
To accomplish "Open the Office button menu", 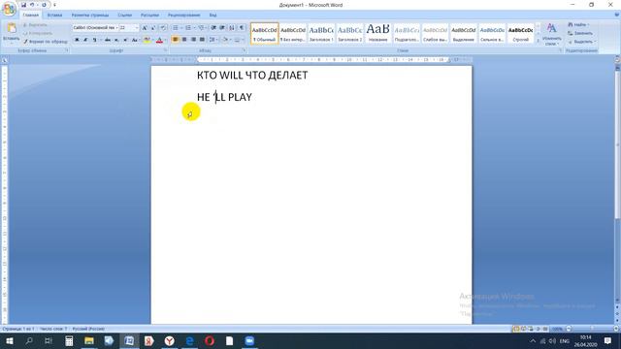I will point(9,9).
